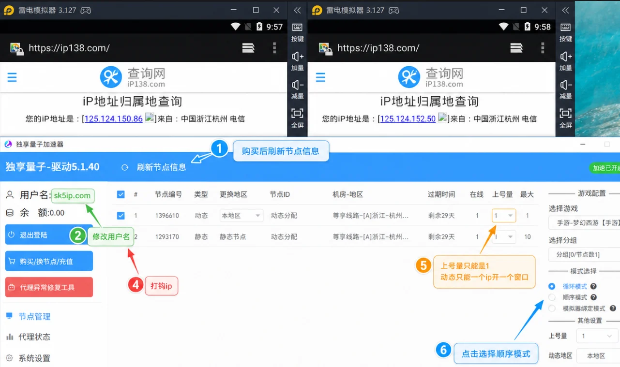Open 更换地区 本地区 dropdown for node 1396610
The image size is (620, 367).
(x=241, y=216)
